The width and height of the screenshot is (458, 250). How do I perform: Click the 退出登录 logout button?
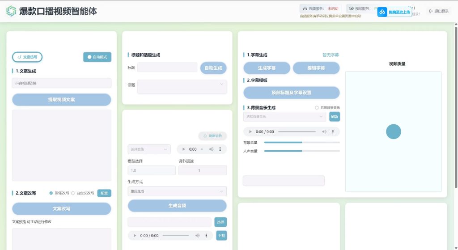[x=439, y=11]
